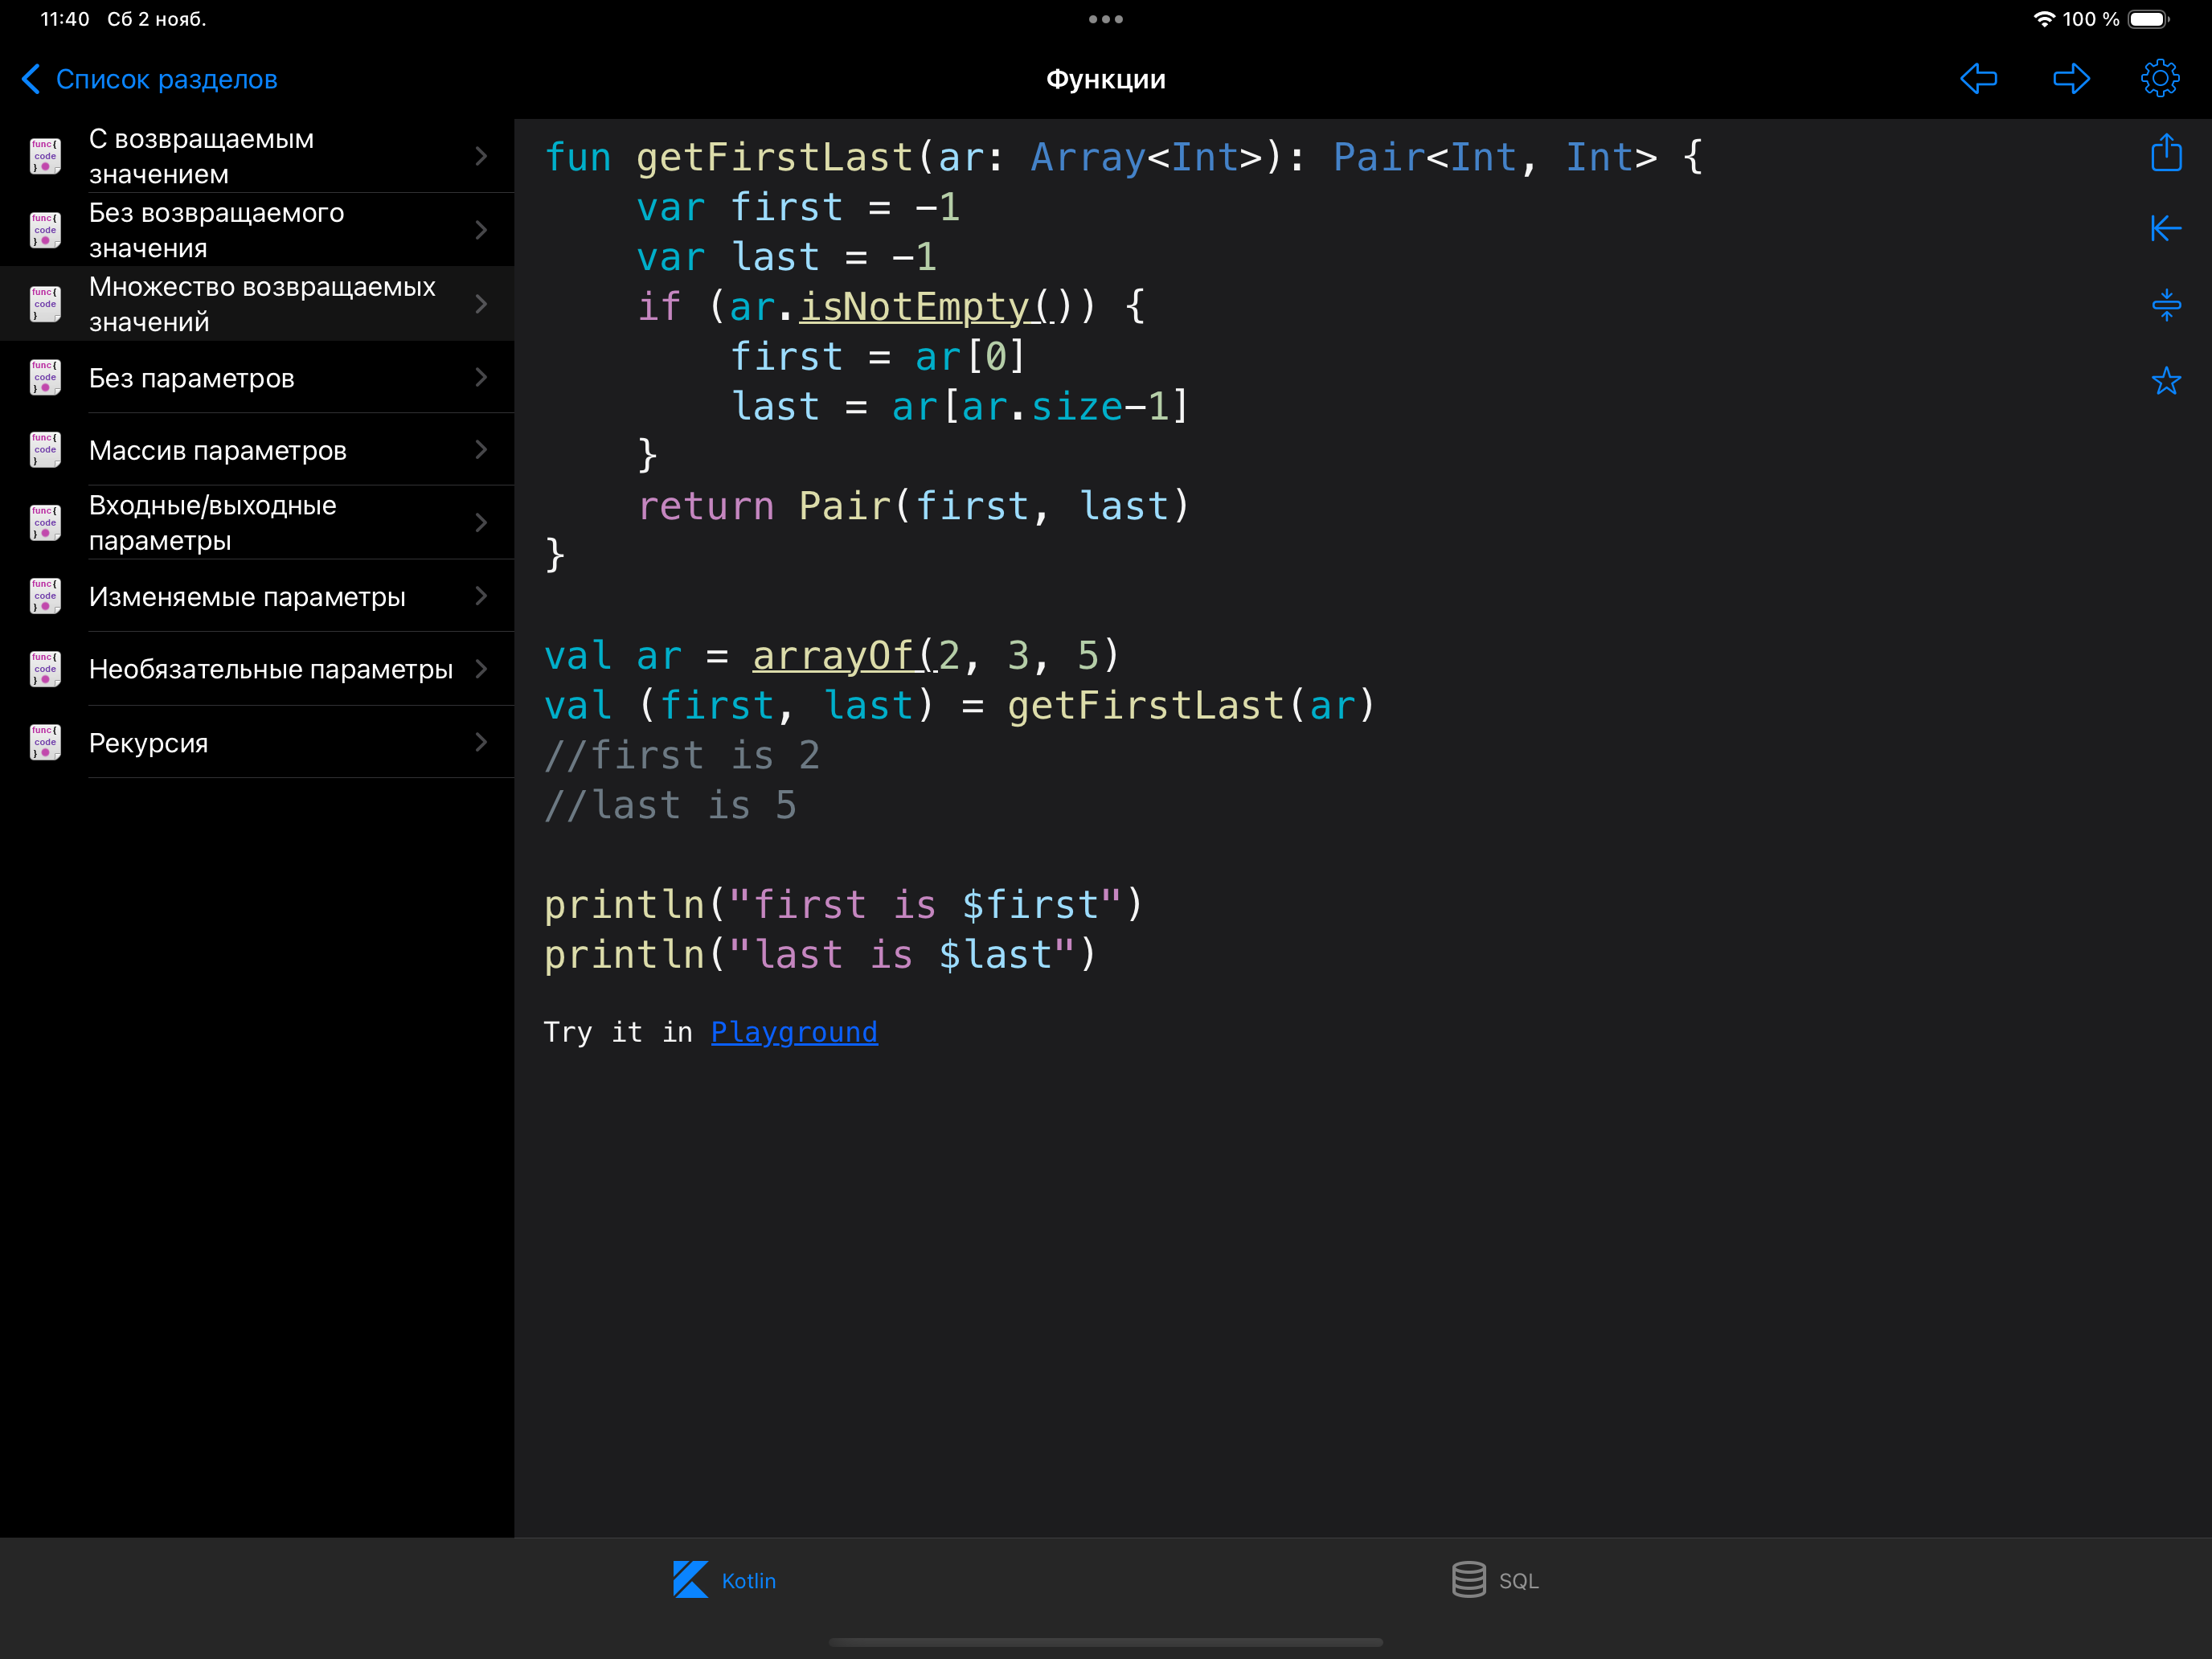
Task: Tap the println "last is $last" line
Action: point(820,955)
